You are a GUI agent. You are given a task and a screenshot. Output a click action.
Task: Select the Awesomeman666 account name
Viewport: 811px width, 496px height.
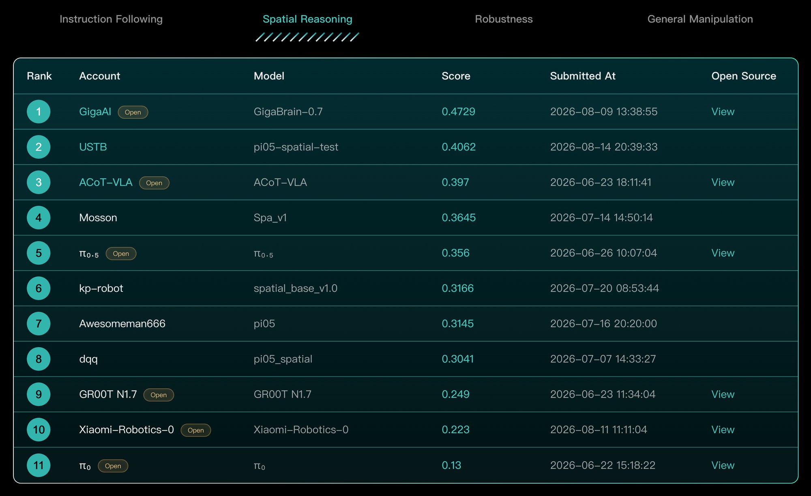[x=122, y=324]
